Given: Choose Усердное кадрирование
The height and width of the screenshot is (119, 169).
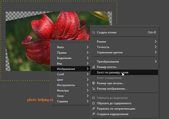Looking at the screenshot, I should [x=124, y=114].
